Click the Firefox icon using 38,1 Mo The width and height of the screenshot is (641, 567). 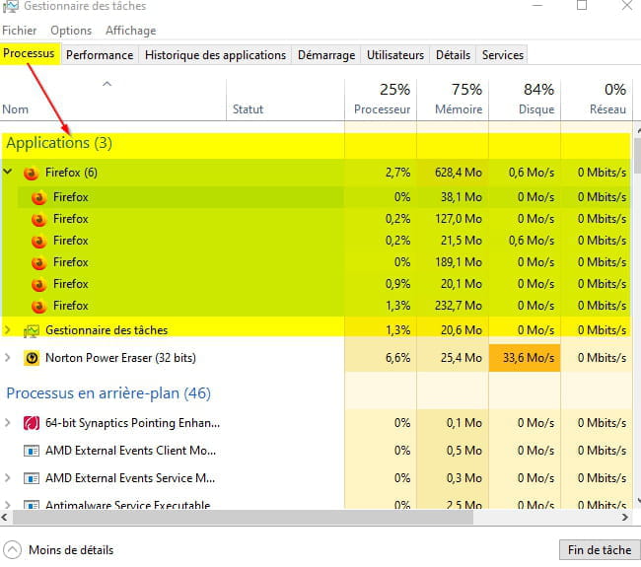pyautogui.click(x=38, y=198)
